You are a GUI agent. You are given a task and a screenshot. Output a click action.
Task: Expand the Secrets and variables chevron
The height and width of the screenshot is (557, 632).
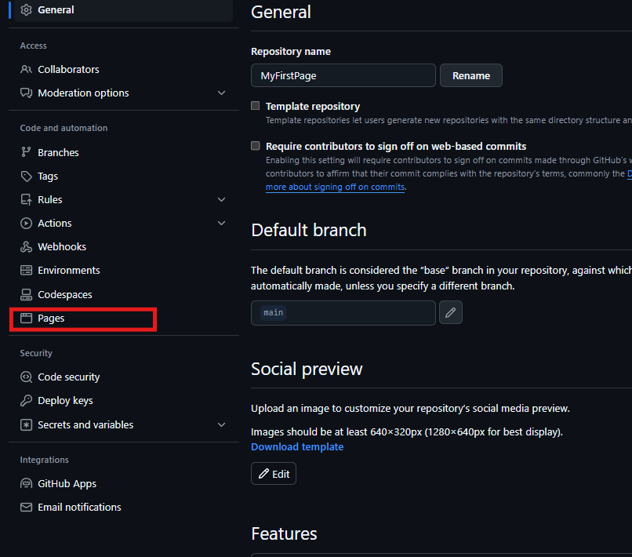pos(221,424)
